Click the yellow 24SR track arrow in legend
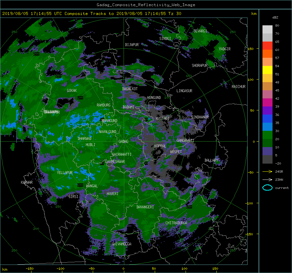The width and height of the screenshot is (292, 273). click(x=267, y=171)
